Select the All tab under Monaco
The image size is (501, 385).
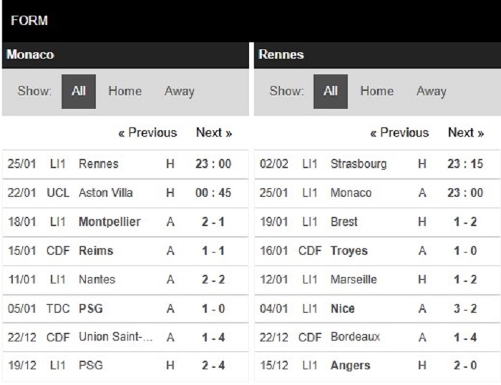pos(79,92)
